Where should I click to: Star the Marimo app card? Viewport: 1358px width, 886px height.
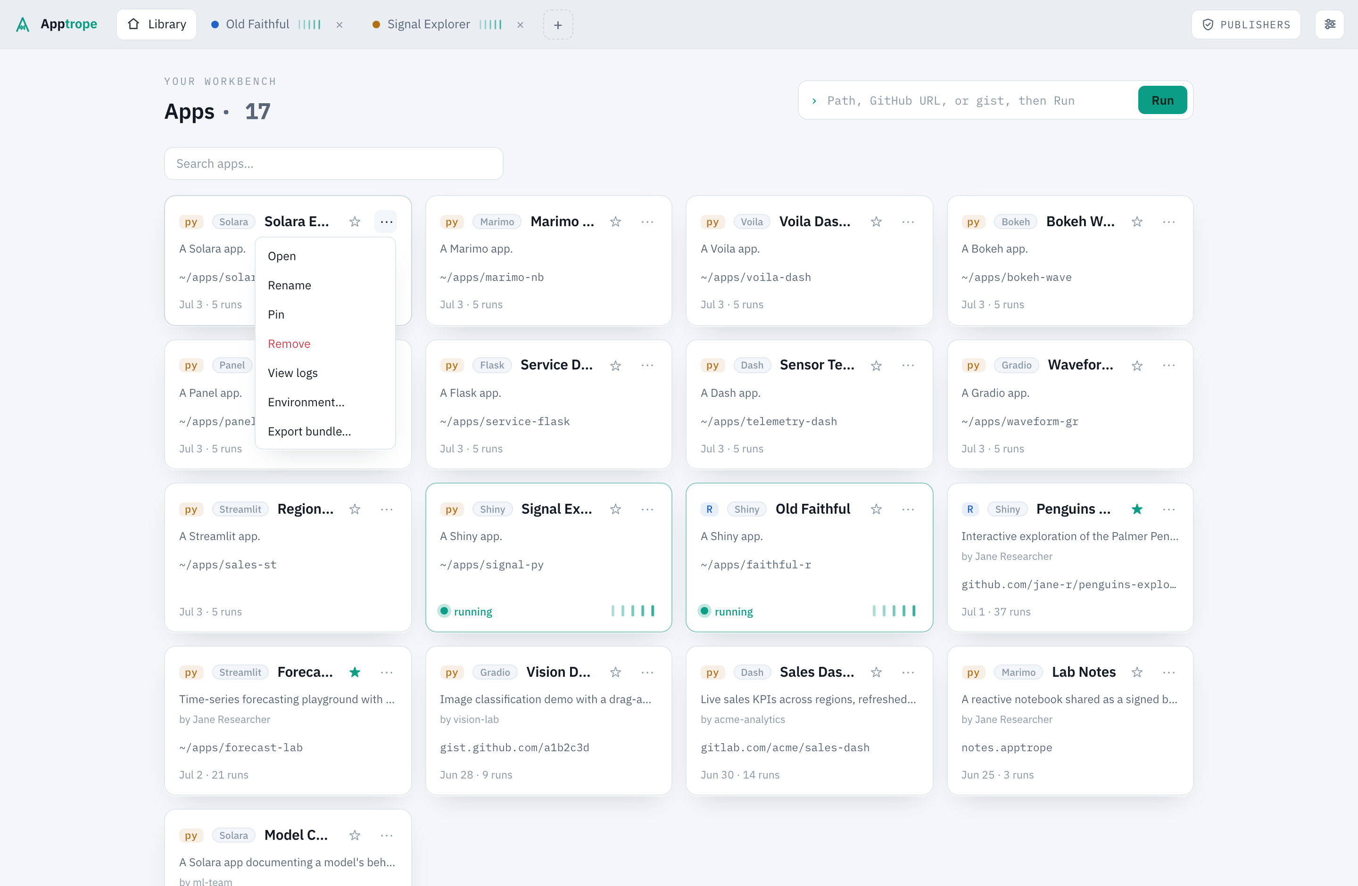click(x=615, y=221)
